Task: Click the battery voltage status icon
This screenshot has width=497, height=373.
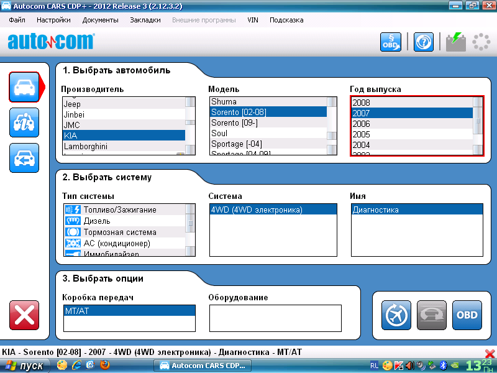Action: [456, 42]
